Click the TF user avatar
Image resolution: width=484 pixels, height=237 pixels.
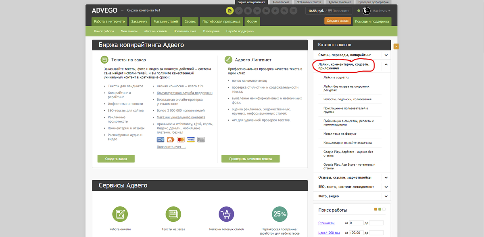tap(366, 11)
